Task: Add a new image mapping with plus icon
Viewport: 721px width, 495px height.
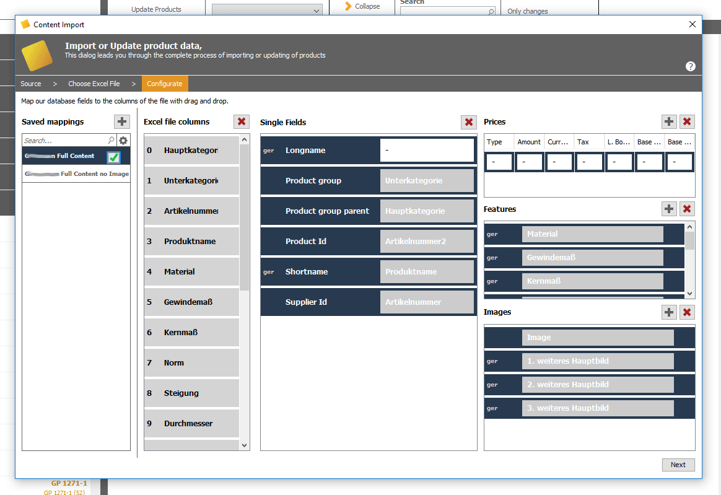Action: coord(669,312)
